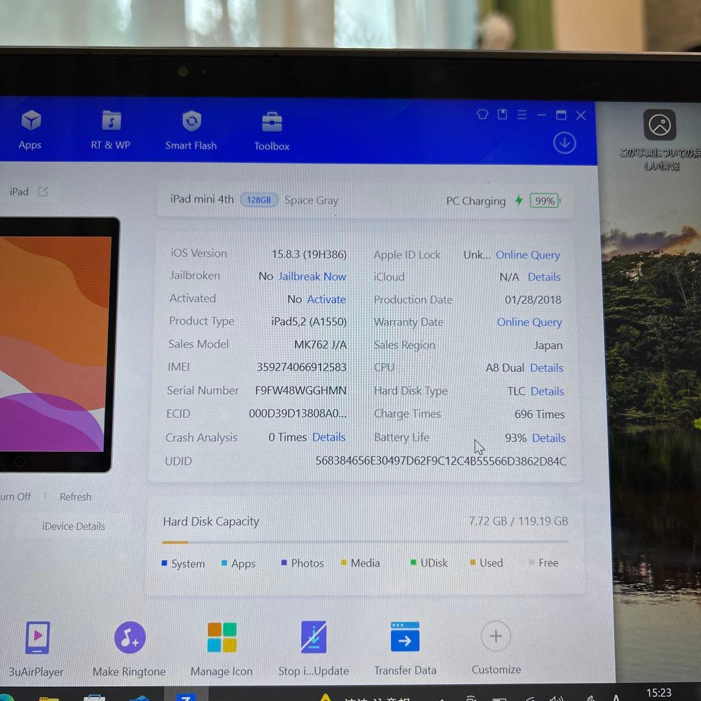The image size is (701, 701).
Task: Open the iDevice Details button
Action: click(73, 526)
